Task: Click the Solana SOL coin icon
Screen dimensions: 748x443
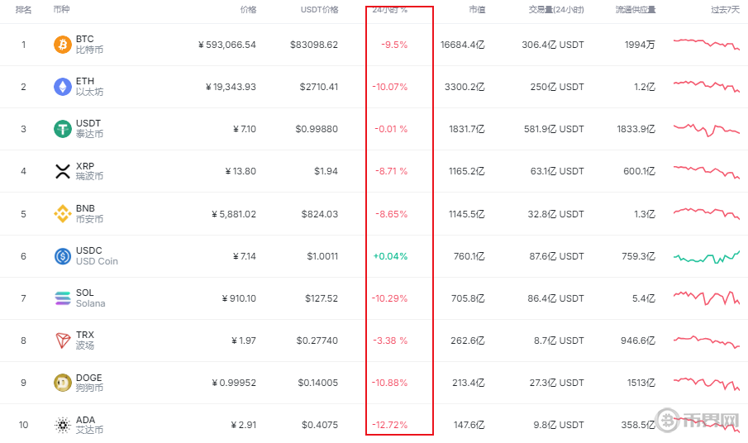Action: tap(63, 298)
